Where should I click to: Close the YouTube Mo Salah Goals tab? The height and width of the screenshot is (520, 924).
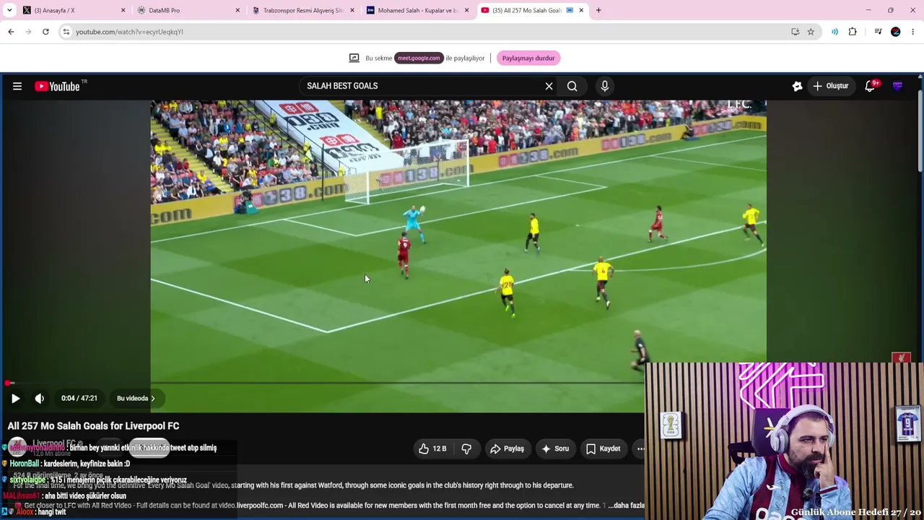tap(581, 10)
